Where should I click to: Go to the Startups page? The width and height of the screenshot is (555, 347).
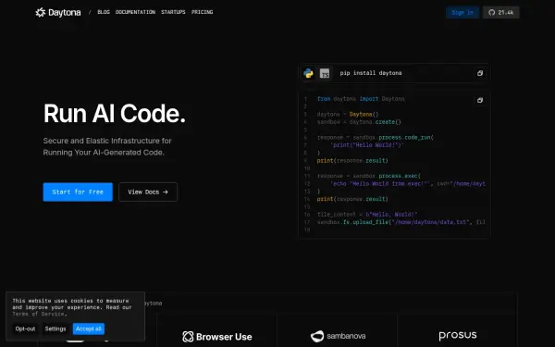click(173, 12)
